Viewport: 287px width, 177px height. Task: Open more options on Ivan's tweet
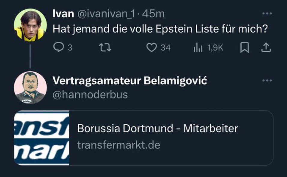[267, 14]
